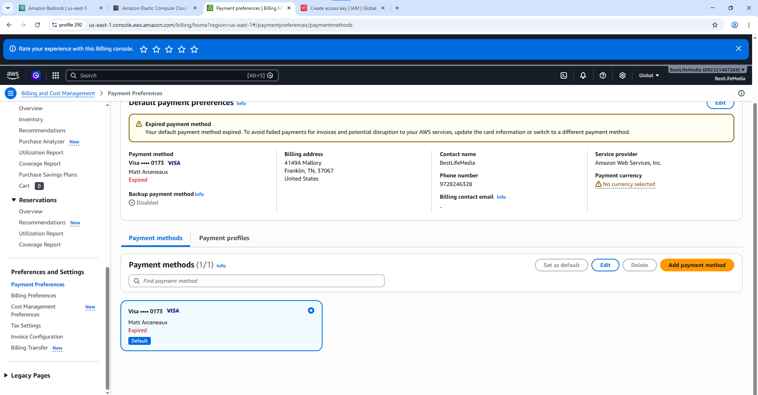
Task: Collapse the Reservations section
Action: coord(14,200)
